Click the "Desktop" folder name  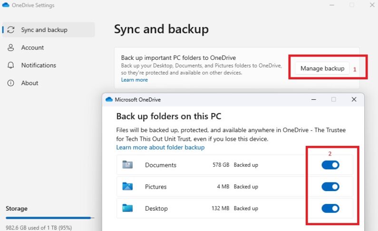point(156,208)
